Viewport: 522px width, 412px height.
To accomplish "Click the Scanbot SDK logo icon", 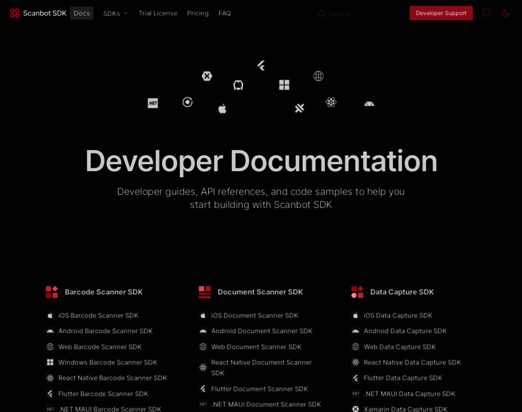I will pyautogui.click(x=14, y=13).
